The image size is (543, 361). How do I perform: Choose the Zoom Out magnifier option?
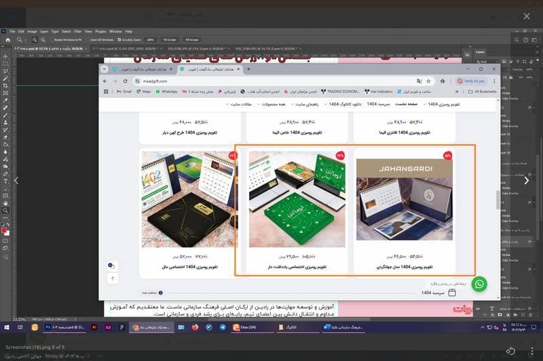pos(43,40)
